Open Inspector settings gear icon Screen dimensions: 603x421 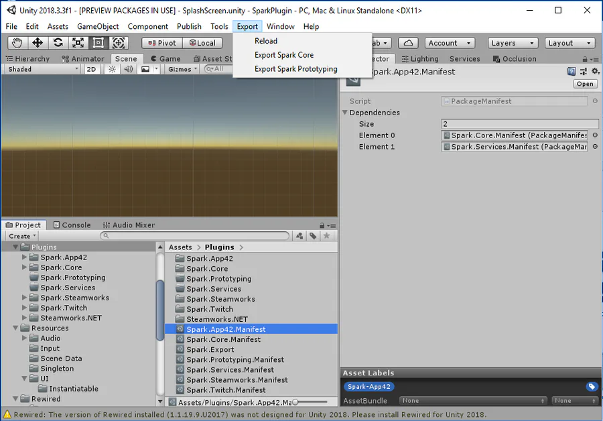point(596,71)
